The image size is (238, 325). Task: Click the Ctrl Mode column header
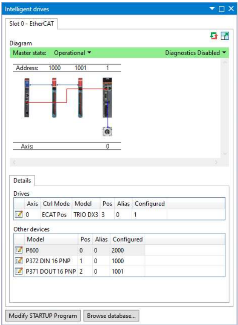(56, 204)
